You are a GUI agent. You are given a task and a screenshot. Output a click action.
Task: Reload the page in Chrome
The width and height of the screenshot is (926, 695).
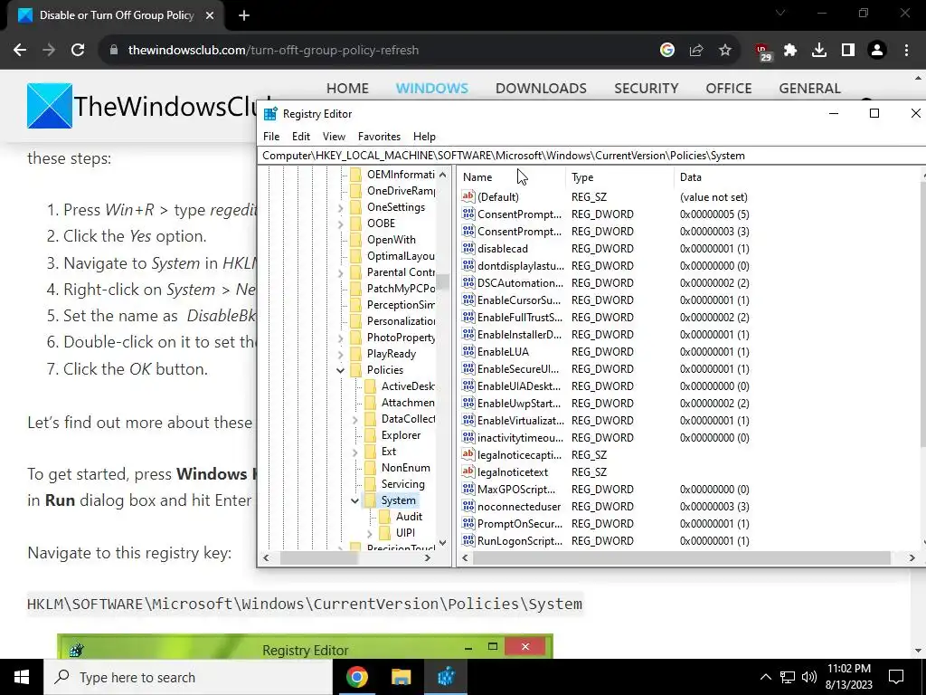pyautogui.click(x=78, y=51)
